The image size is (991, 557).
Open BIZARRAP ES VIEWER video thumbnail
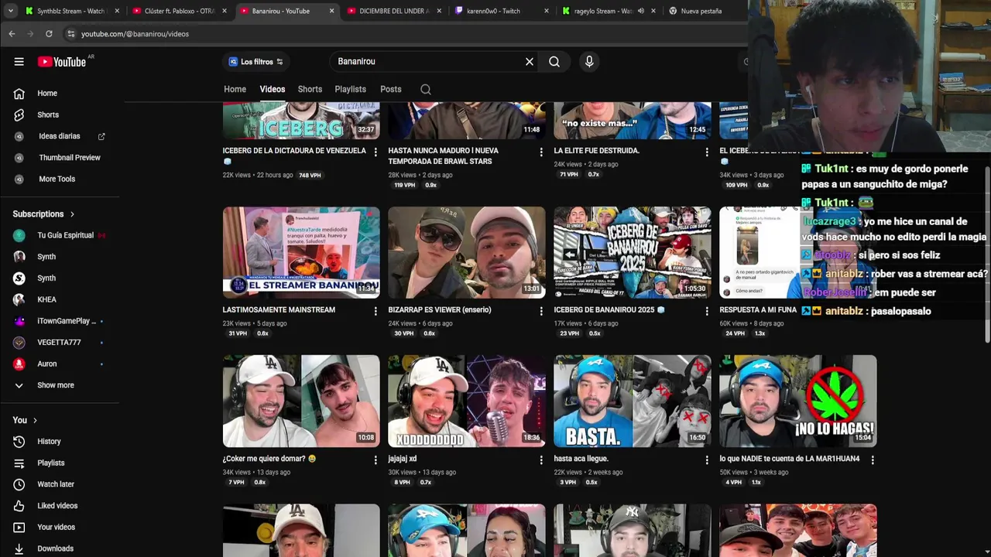point(467,252)
